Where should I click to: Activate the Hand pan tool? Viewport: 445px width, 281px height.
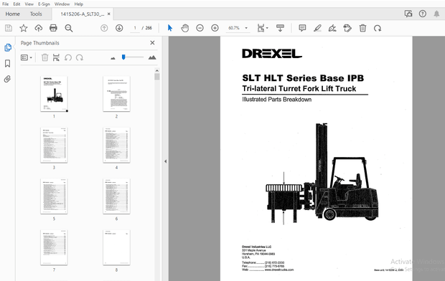point(184,28)
